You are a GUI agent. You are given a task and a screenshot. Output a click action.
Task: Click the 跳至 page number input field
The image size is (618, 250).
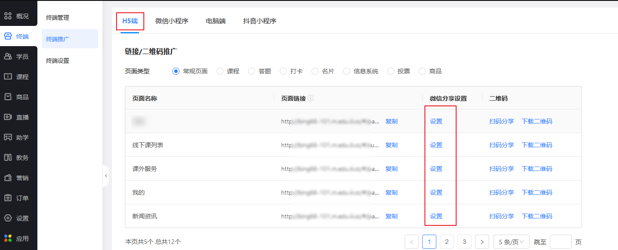[560, 242]
